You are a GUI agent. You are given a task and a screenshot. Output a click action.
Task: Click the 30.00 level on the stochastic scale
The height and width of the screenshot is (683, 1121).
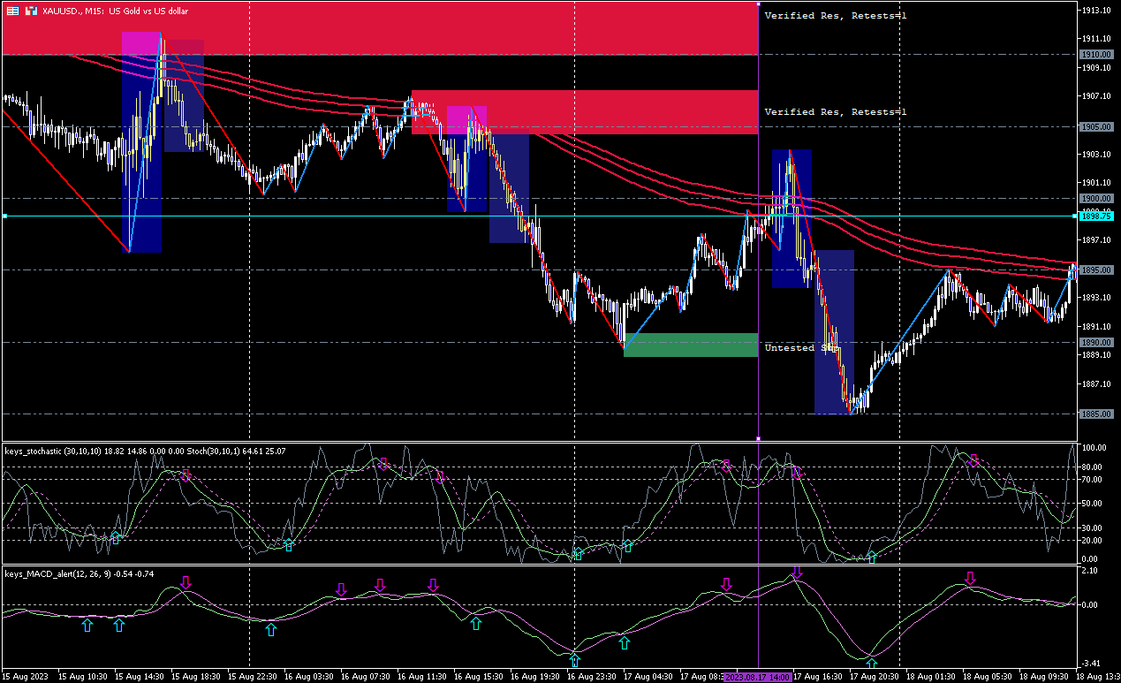(1094, 528)
